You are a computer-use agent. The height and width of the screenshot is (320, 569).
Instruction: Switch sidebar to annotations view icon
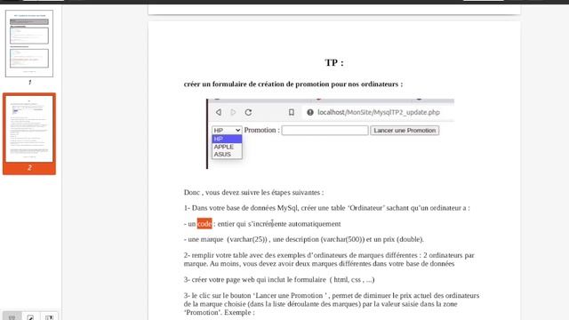tap(30, 316)
